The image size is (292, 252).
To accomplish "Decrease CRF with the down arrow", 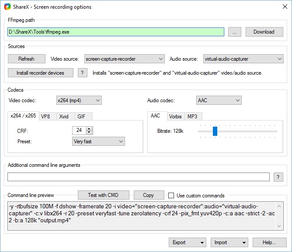I will pyautogui.click(x=89, y=132).
